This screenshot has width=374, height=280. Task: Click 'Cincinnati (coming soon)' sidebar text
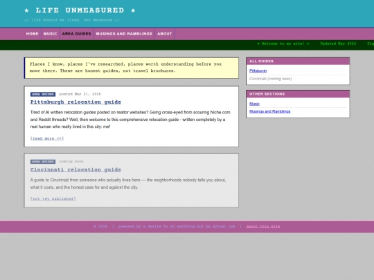pos(271,79)
